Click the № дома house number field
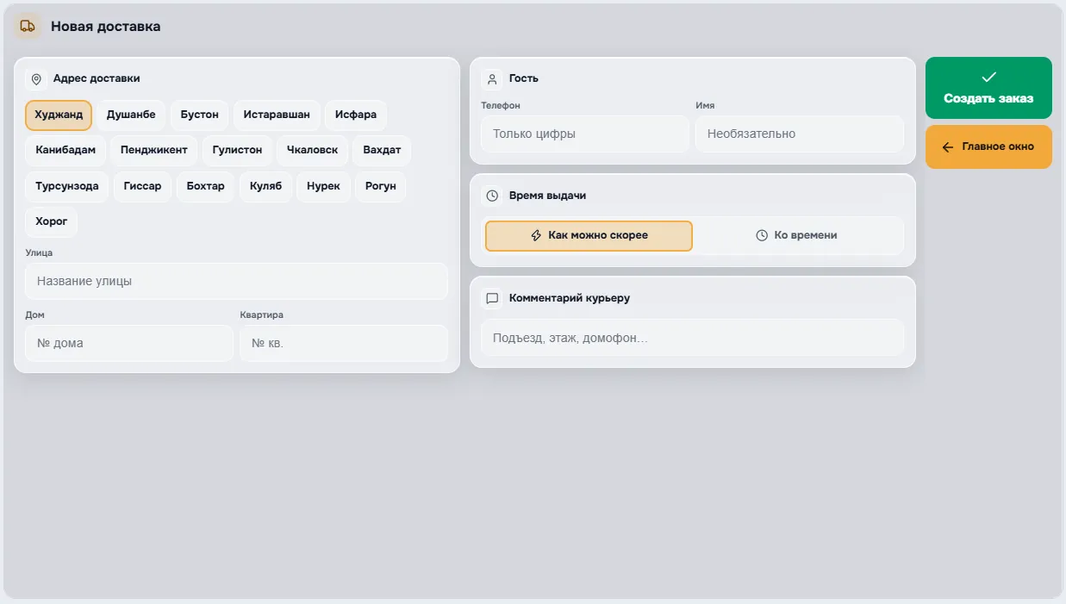The image size is (1066, 604). (129, 344)
